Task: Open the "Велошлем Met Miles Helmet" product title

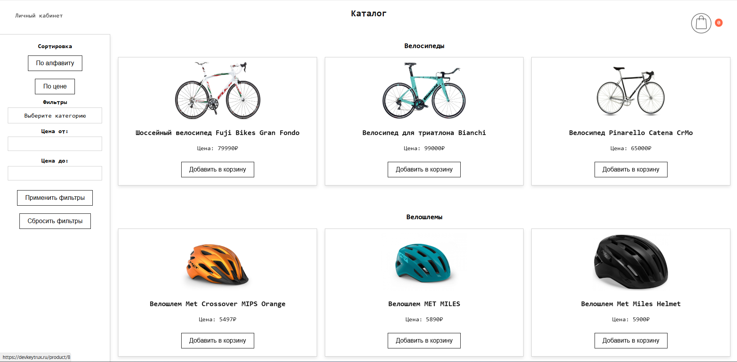Action: pos(631,304)
